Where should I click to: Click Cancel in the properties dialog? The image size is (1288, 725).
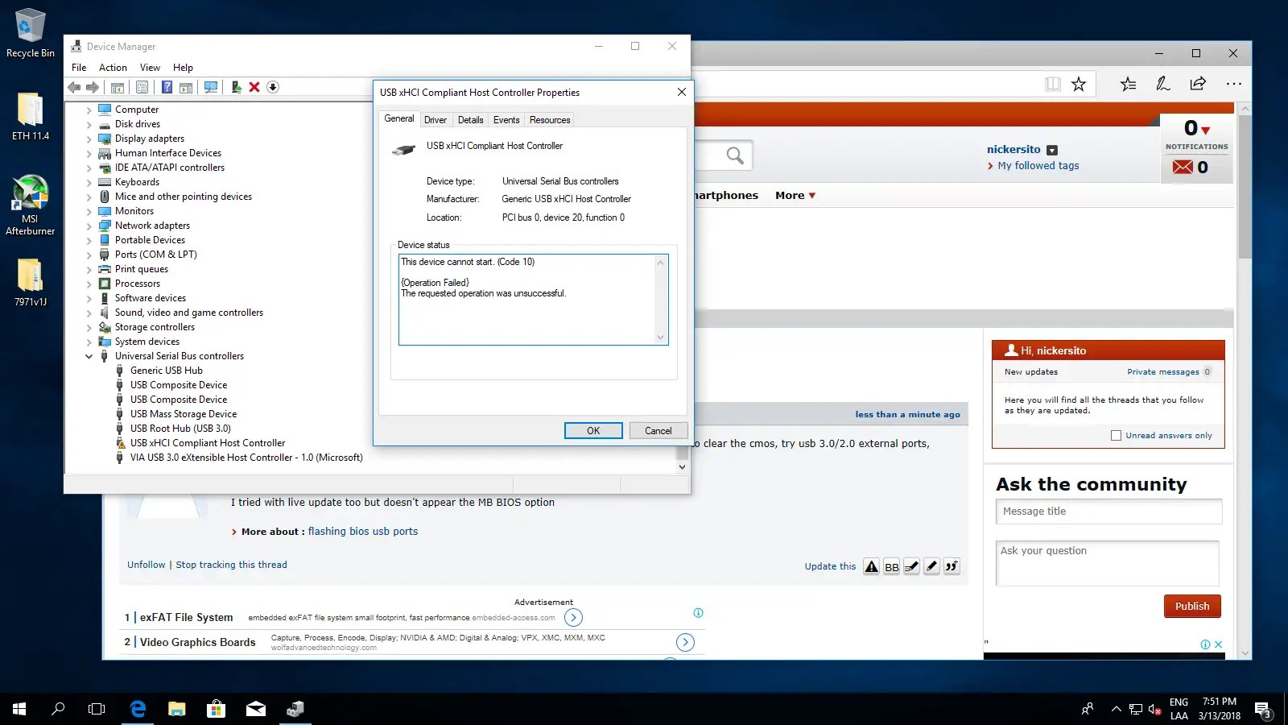click(658, 431)
